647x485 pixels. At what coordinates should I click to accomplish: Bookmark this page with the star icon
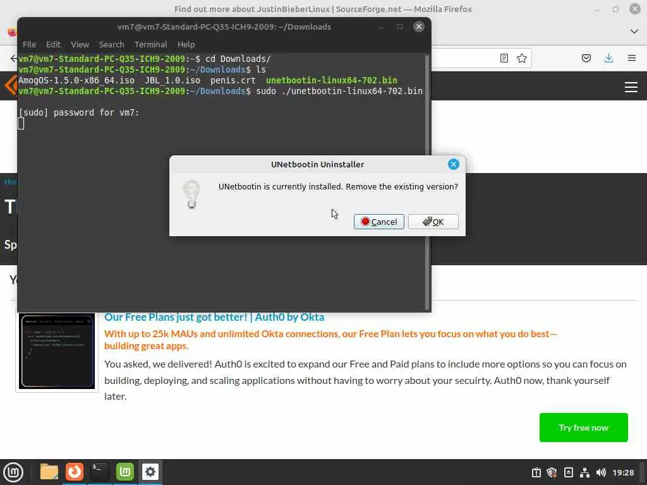click(522, 58)
